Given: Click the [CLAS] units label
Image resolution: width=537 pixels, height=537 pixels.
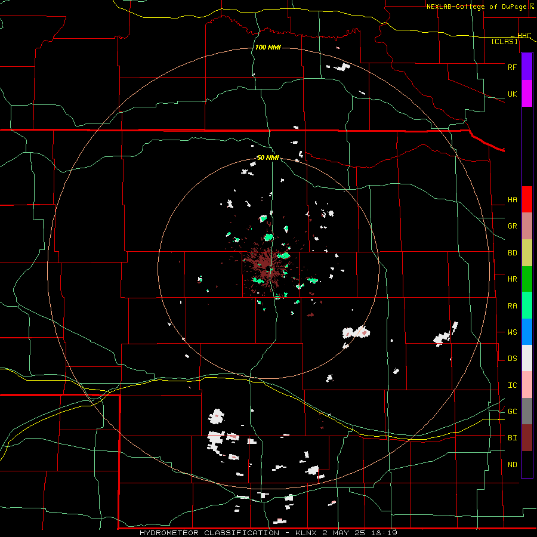Looking at the screenshot, I should pos(504,42).
